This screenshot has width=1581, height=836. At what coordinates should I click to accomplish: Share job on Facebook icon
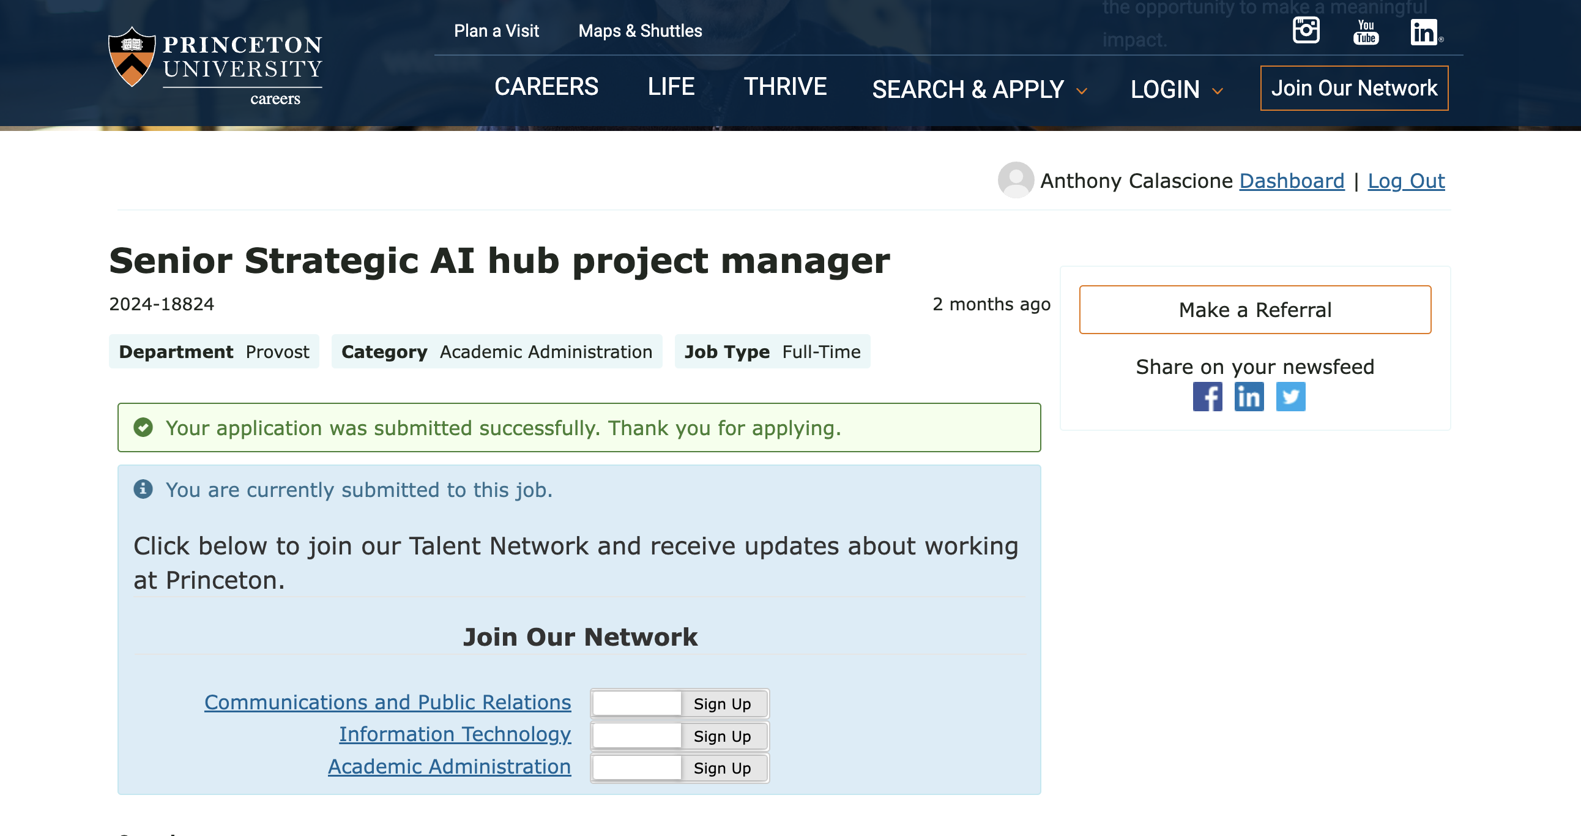pyautogui.click(x=1207, y=397)
